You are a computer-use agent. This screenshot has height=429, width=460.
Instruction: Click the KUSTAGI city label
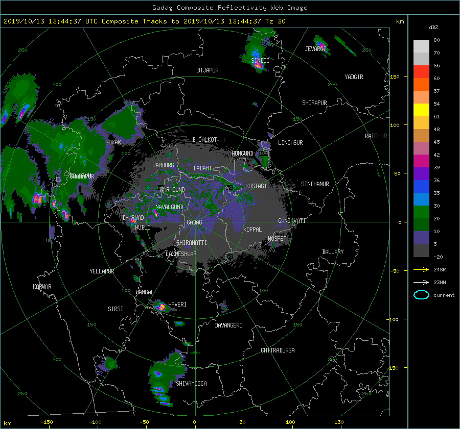(256, 186)
